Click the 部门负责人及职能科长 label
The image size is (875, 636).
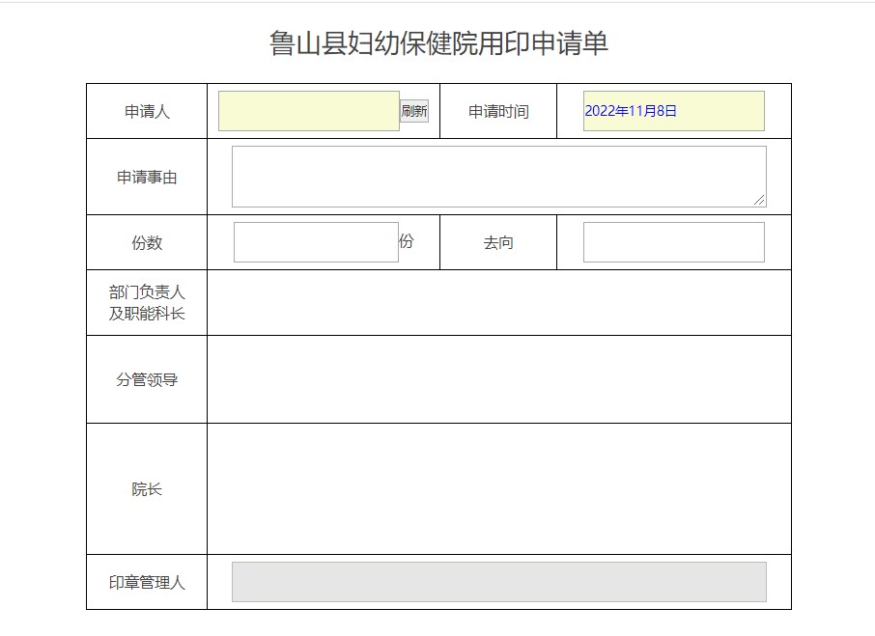pyautogui.click(x=147, y=303)
